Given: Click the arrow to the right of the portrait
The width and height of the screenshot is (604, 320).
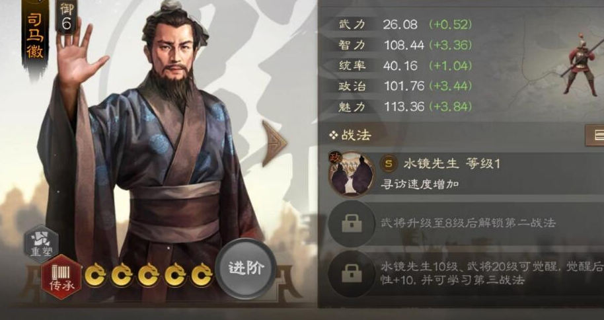Looking at the screenshot, I should click(274, 143).
